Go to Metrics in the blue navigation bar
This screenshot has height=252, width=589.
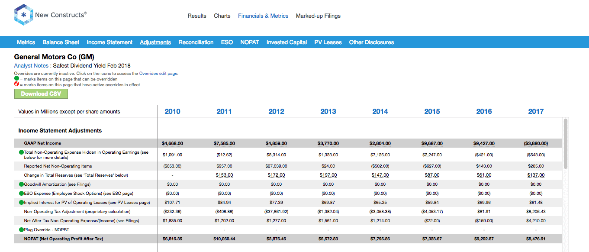pos(26,42)
